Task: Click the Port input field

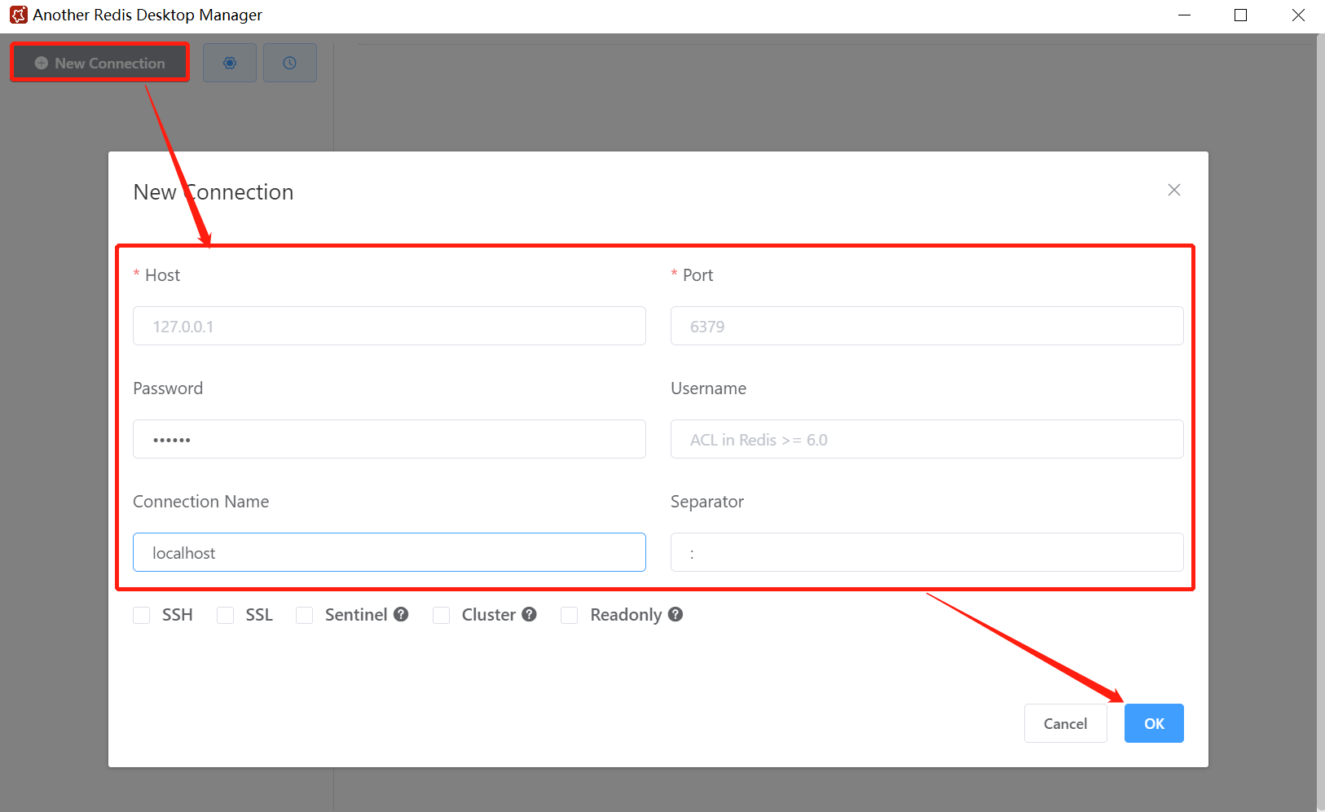Action: tap(927, 326)
